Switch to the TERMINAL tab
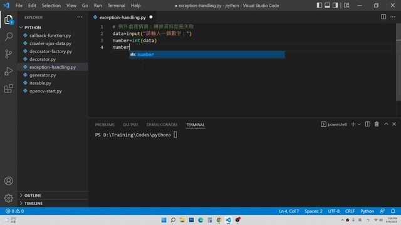This screenshot has width=401, height=225. pyautogui.click(x=195, y=125)
